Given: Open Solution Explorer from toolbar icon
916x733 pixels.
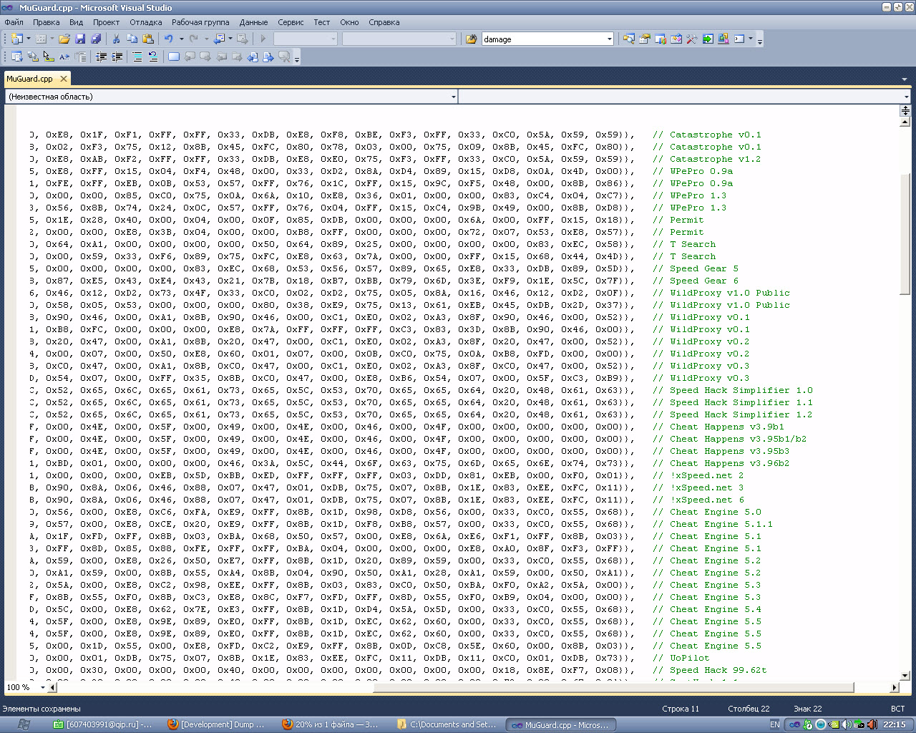Looking at the screenshot, I should coord(628,39).
